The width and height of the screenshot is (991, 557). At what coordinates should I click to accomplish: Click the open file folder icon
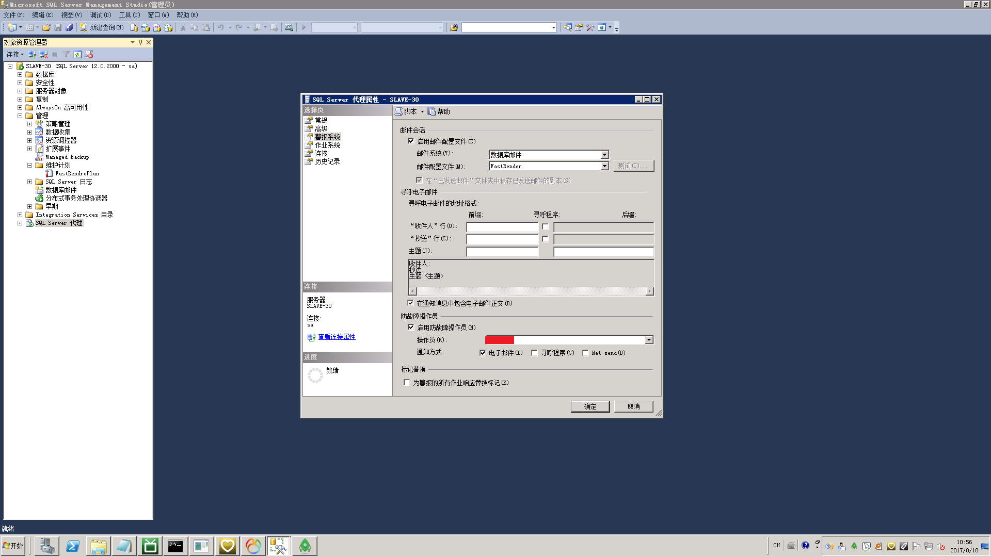pyautogui.click(x=46, y=27)
